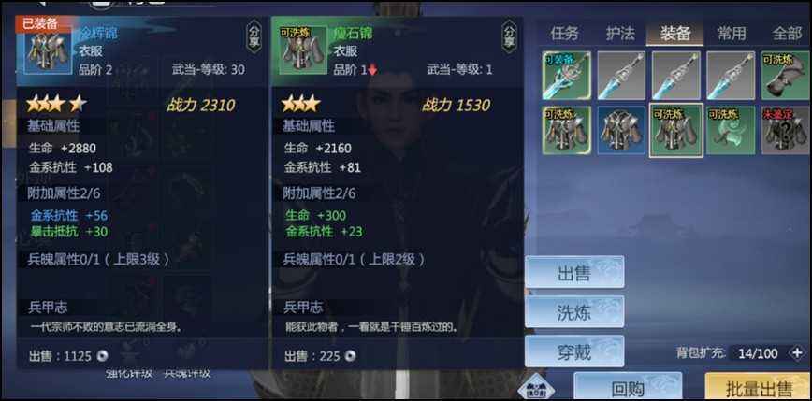812x401 pixels.
Task: Switch to the 任务 tab
Action: coord(564,34)
